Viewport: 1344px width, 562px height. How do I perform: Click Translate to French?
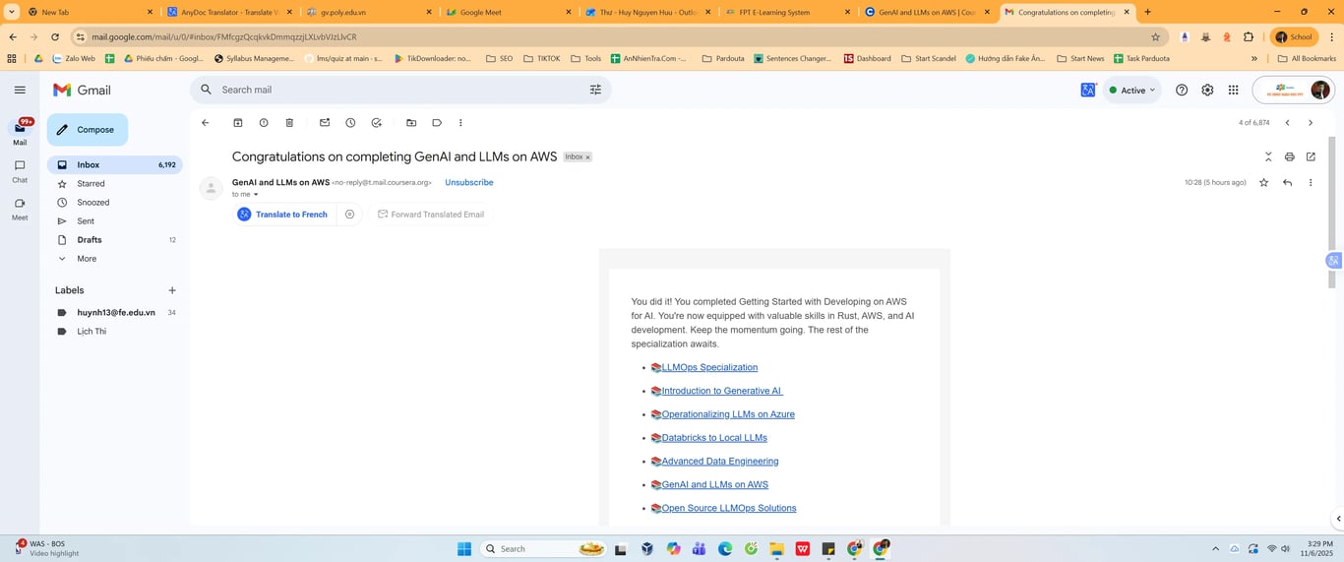[x=282, y=214]
